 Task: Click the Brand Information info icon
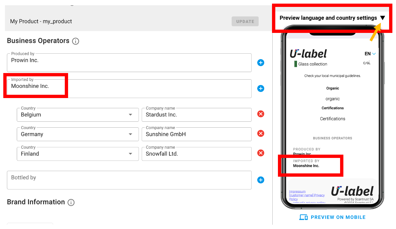(x=71, y=202)
